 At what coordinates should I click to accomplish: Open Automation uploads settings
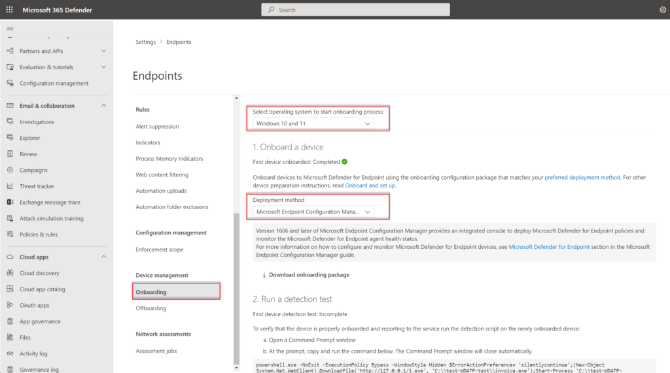pyautogui.click(x=161, y=191)
